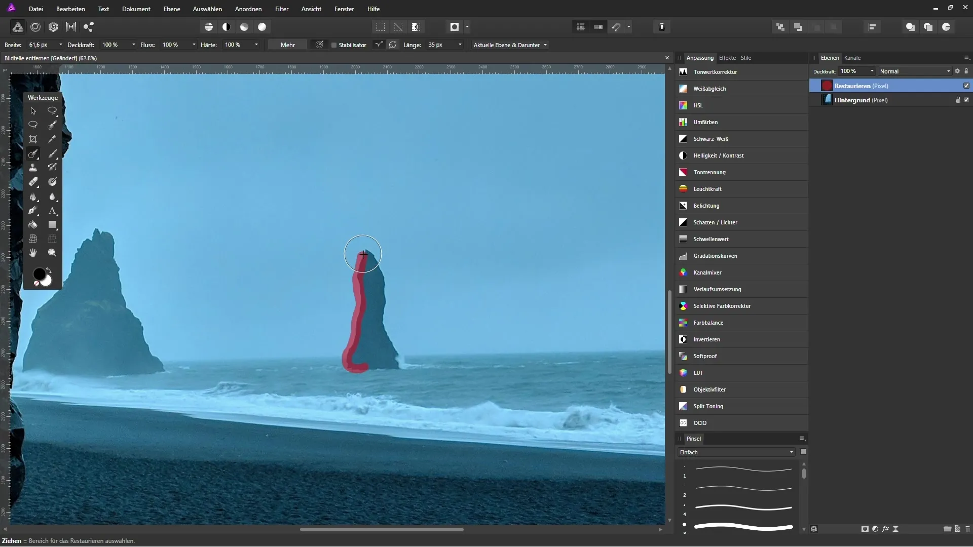Image resolution: width=973 pixels, height=547 pixels.
Task: Click the Invert Selection toolbar icon
Action: click(x=416, y=27)
